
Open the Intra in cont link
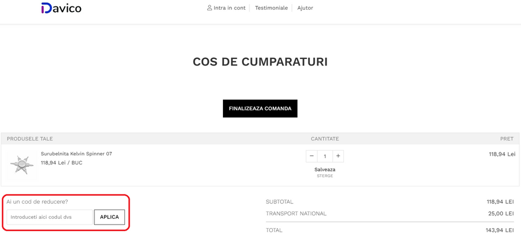(229, 8)
